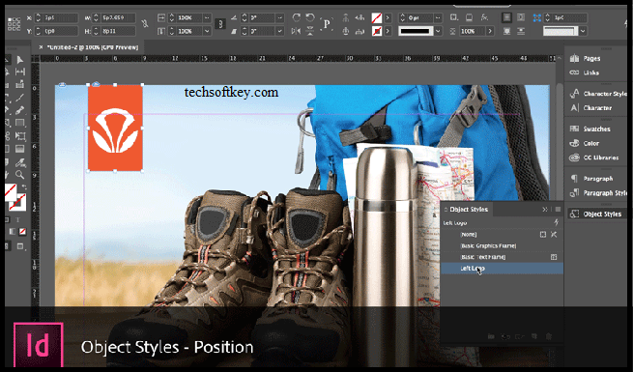Select the Zoom tool
The width and height of the screenshot is (633, 372).
[19, 175]
